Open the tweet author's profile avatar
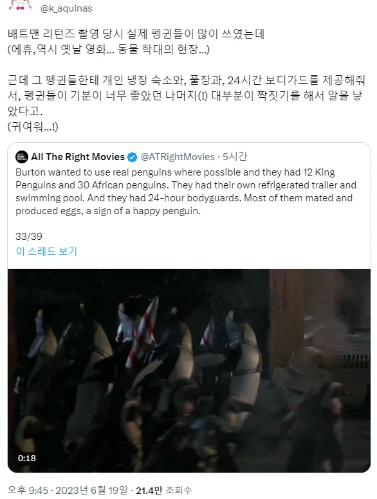Screen dimensions: 377x499 [x=21, y=6]
